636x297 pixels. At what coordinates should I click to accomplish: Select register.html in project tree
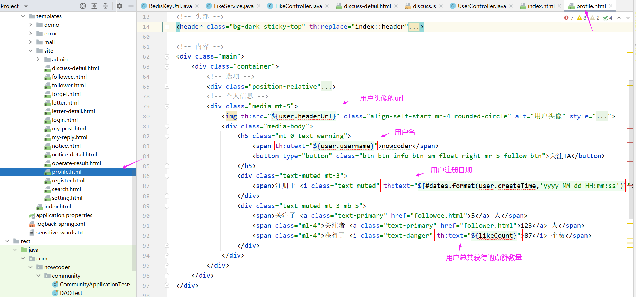point(68,180)
